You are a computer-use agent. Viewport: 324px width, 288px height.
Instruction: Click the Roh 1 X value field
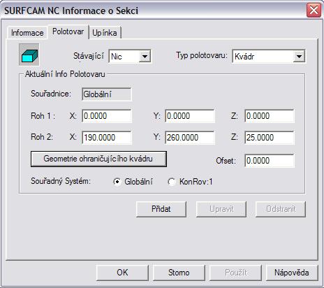click(x=107, y=116)
